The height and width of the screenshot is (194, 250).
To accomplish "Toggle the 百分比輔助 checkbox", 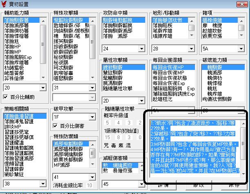I will pyautogui.click(x=6, y=97).
